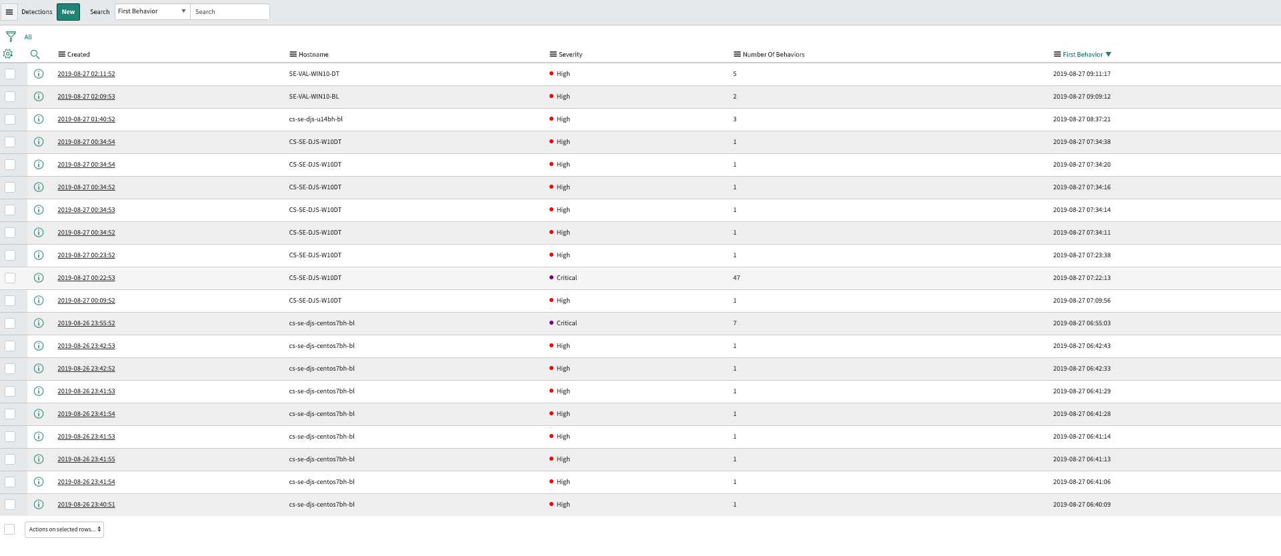
Task: Open detection created 2019-08-27 02:11:52
Action: click(x=86, y=74)
